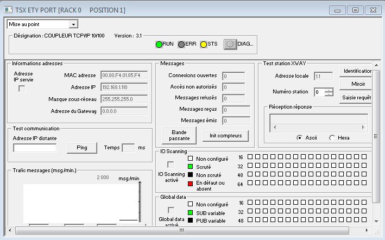Click the gray ERR status indicator

(x=181, y=44)
